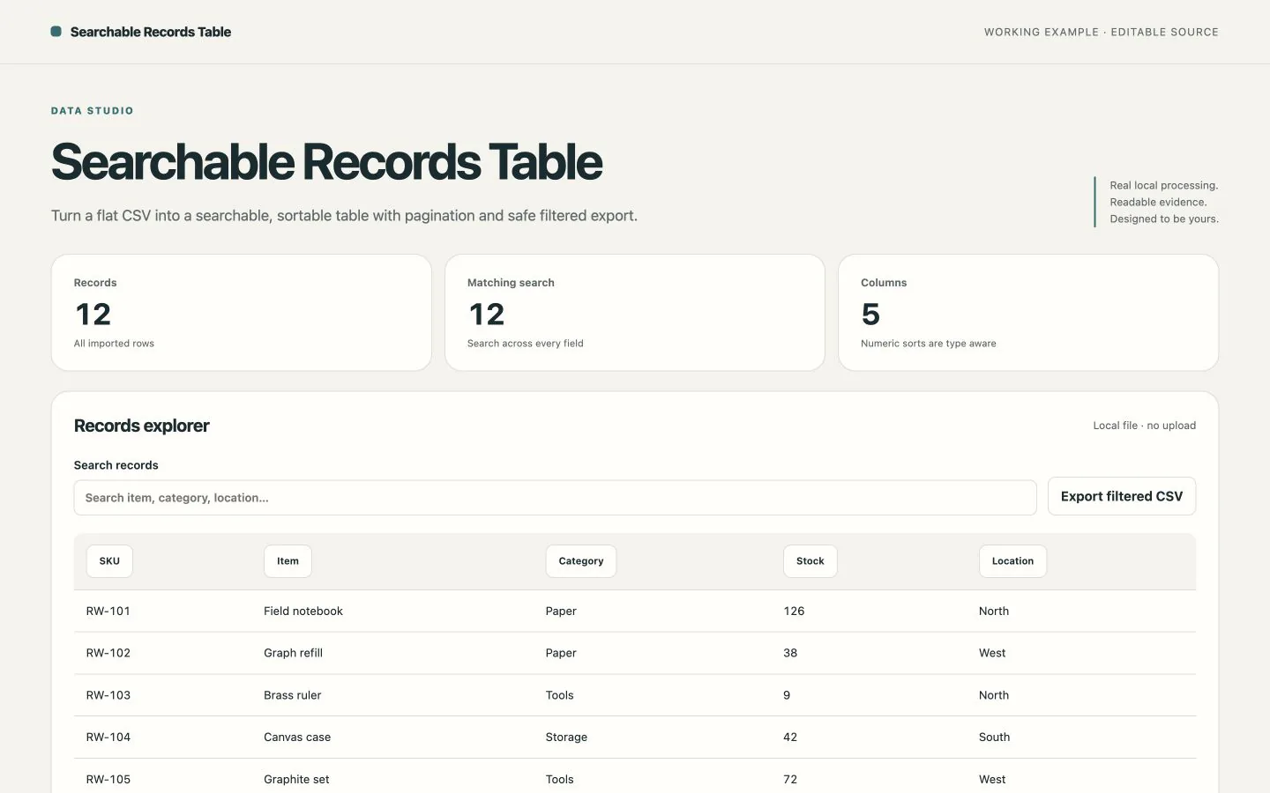Click 'Search across every field' caption

[x=526, y=344]
